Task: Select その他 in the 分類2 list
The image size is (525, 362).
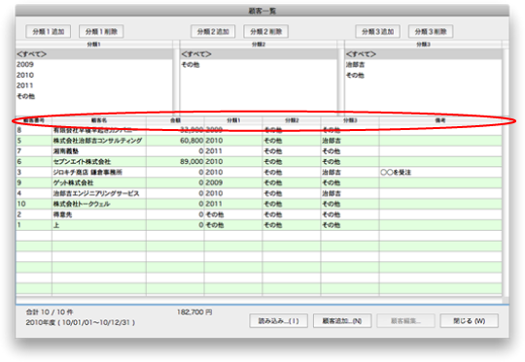Action: pyautogui.click(x=259, y=65)
